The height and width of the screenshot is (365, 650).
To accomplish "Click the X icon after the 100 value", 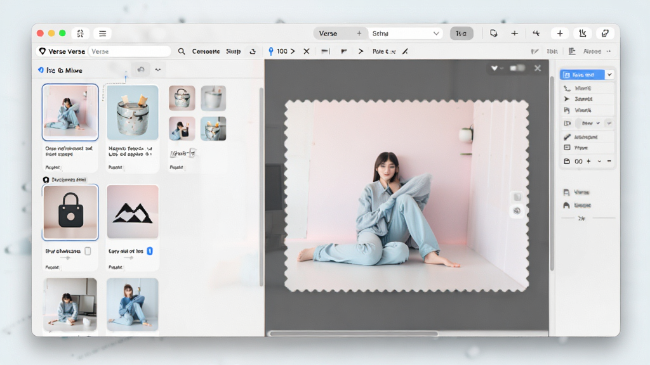I will (307, 51).
